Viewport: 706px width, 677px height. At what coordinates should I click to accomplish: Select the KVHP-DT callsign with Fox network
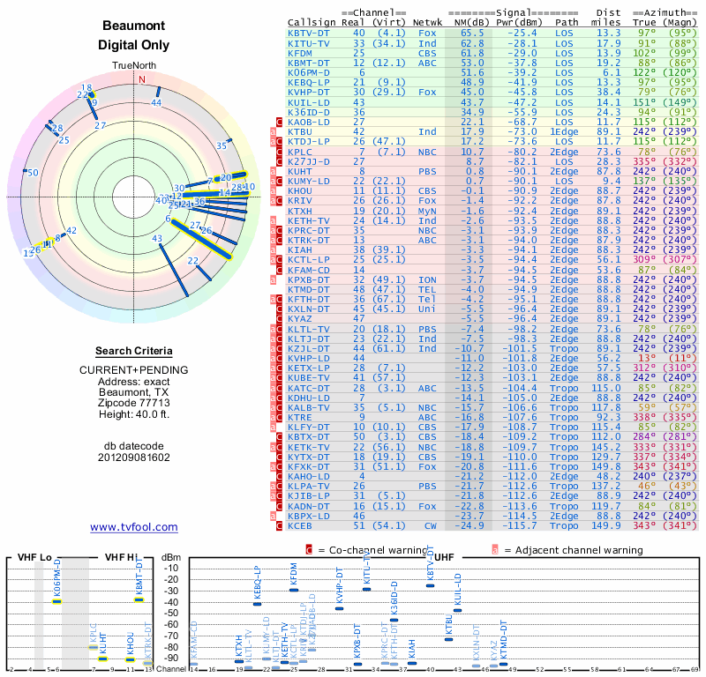308,93
